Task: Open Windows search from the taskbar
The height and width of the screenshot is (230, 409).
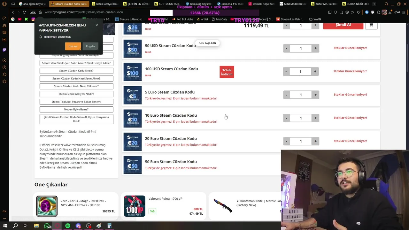Action: click(x=15, y=226)
